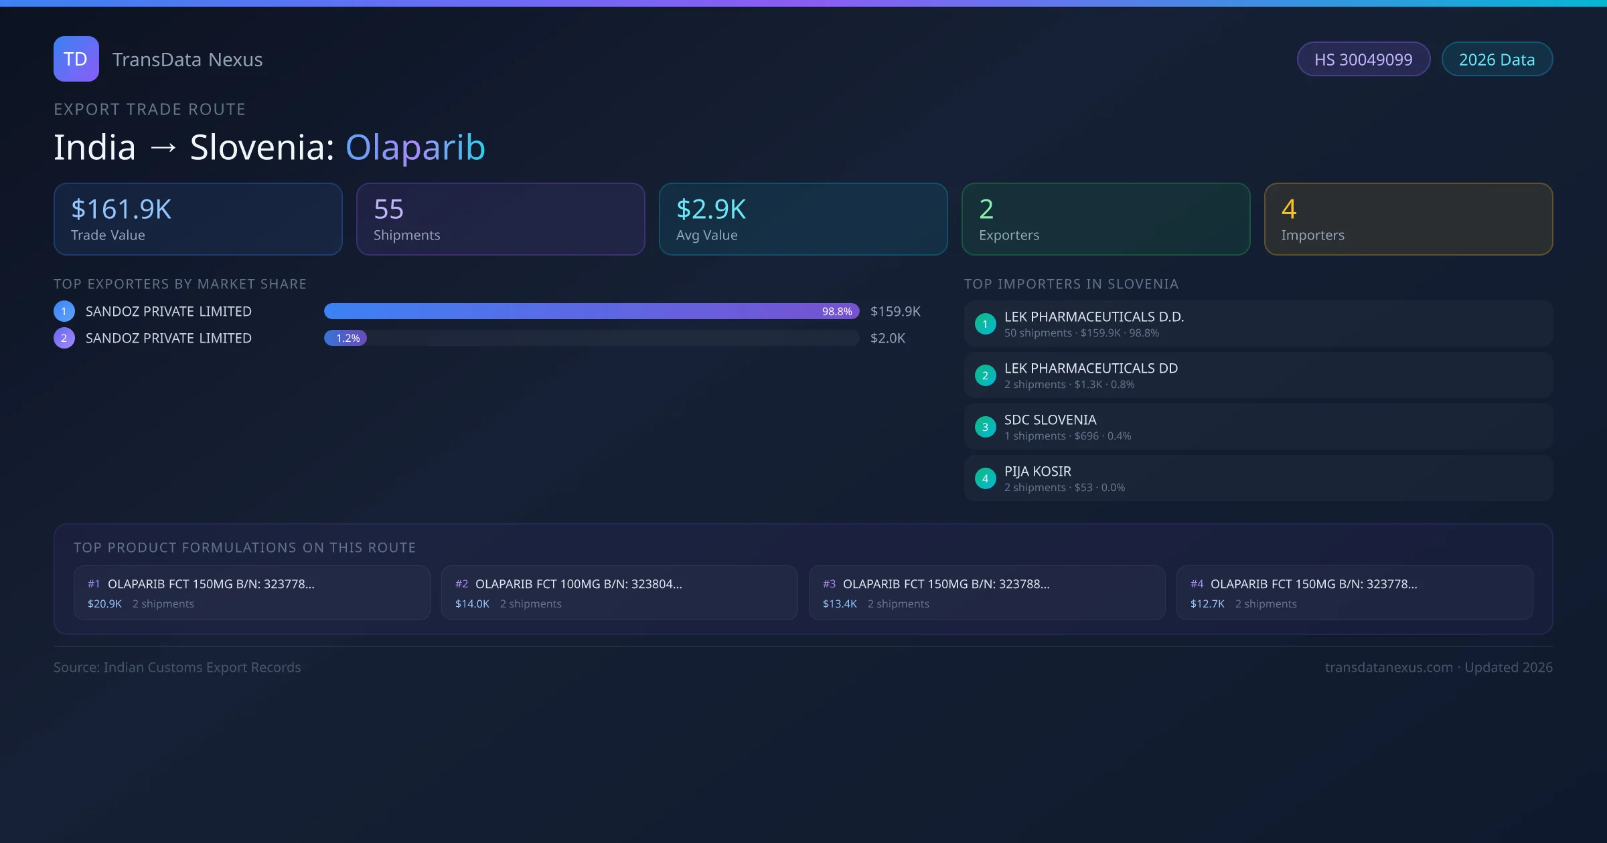Viewport: 1607px width, 843px height.
Task: Select the 2 Exporters card
Action: coord(1105,219)
